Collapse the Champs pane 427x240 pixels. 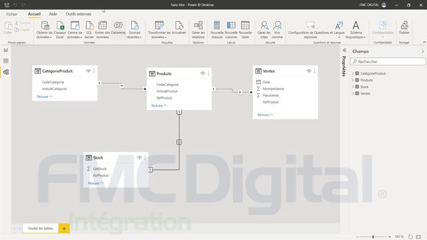(422, 51)
